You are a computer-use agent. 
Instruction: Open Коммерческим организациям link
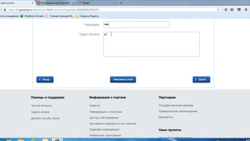coord(178,111)
